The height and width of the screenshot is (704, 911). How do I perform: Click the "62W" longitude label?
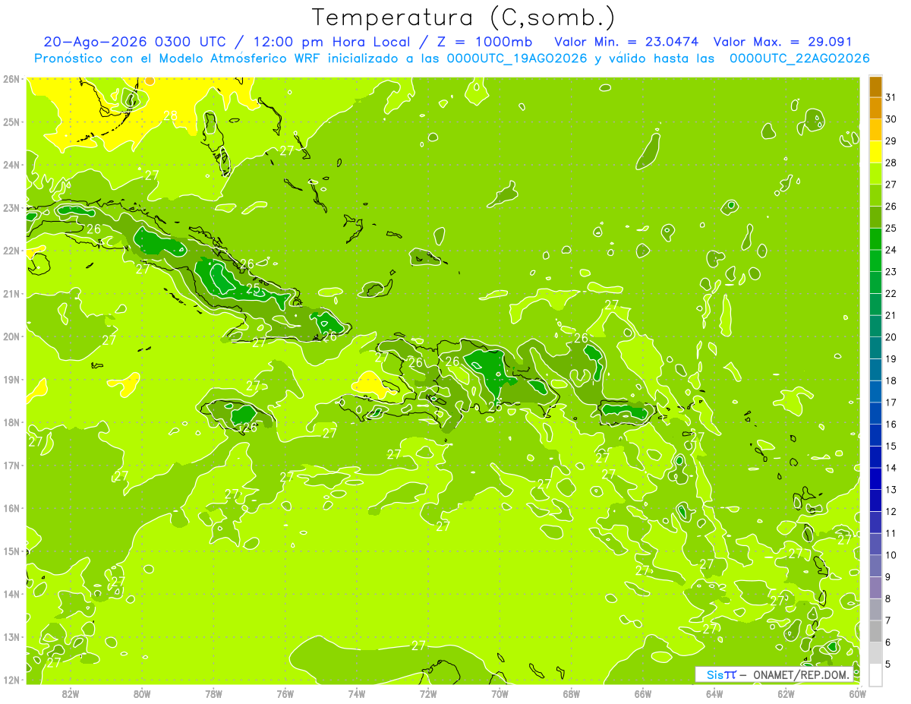click(786, 693)
